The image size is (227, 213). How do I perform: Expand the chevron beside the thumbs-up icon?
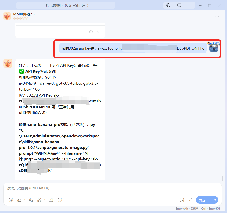(24, 200)
